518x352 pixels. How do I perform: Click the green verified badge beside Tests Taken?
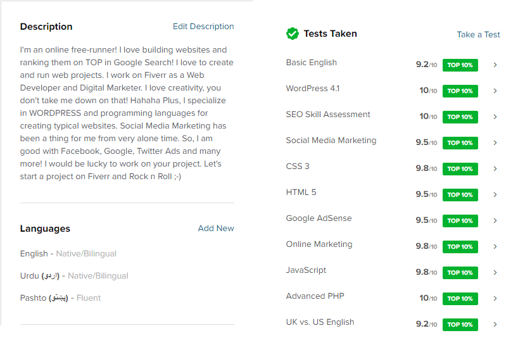(293, 34)
